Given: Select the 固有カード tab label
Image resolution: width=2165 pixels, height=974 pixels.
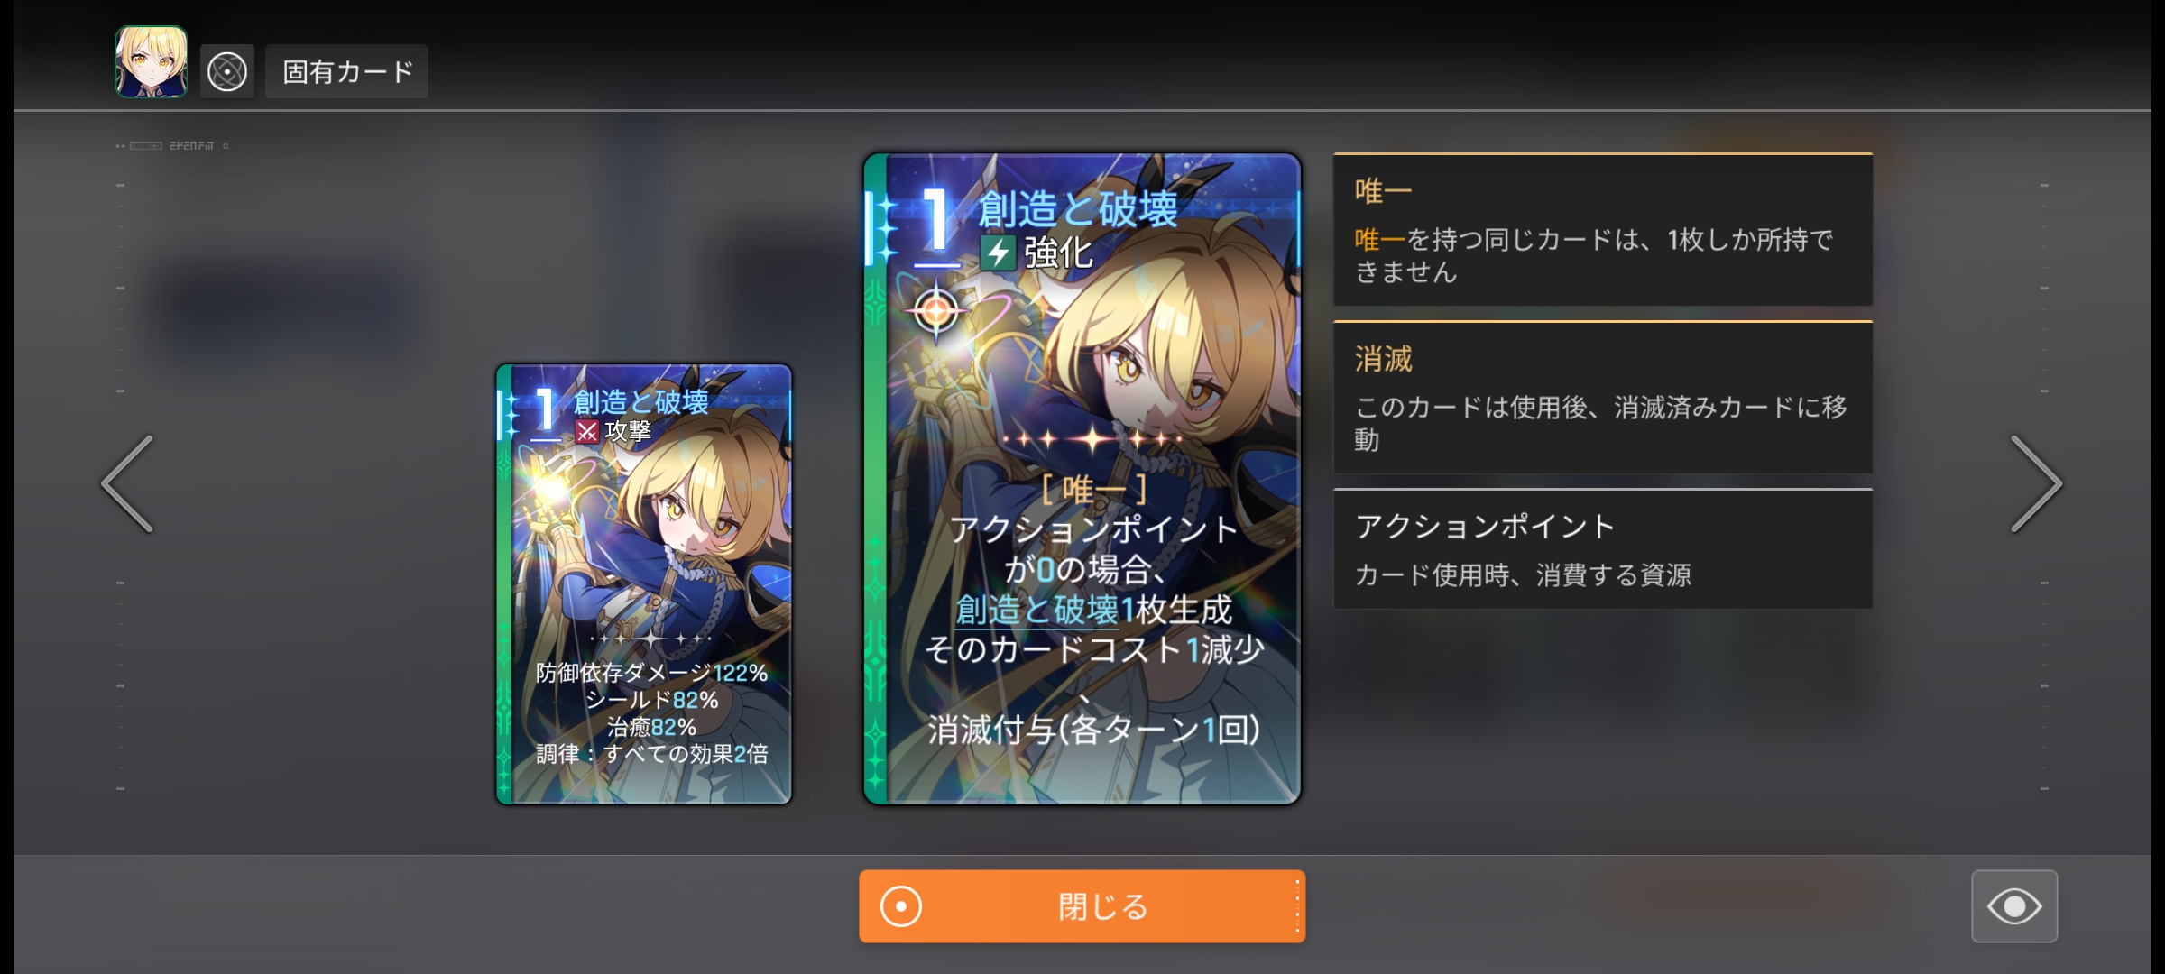Looking at the screenshot, I should [x=347, y=71].
